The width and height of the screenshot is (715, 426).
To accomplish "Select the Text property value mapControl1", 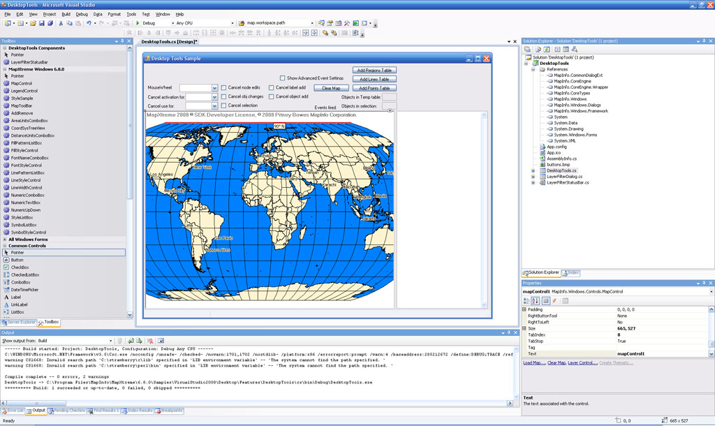I will tap(631, 353).
